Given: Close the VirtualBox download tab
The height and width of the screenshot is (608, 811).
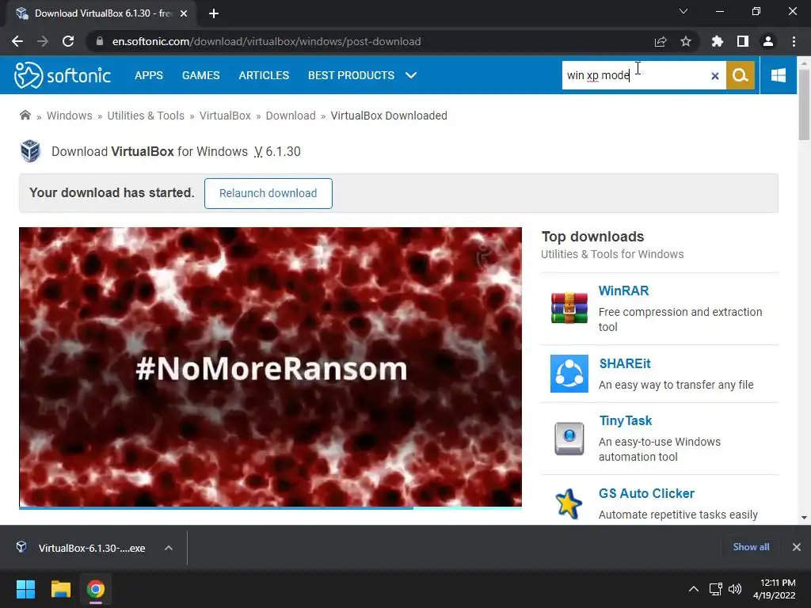Looking at the screenshot, I should tap(184, 13).
